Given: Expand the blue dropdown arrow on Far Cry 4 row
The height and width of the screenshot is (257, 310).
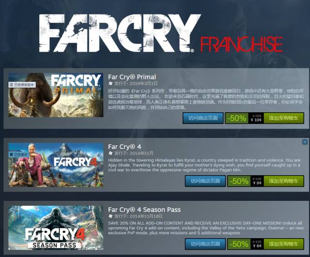Looking at the screenshot, I should (305, 142).
